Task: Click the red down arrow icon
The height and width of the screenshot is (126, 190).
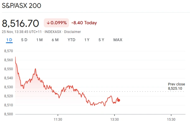Action: (x=48, y=23)
